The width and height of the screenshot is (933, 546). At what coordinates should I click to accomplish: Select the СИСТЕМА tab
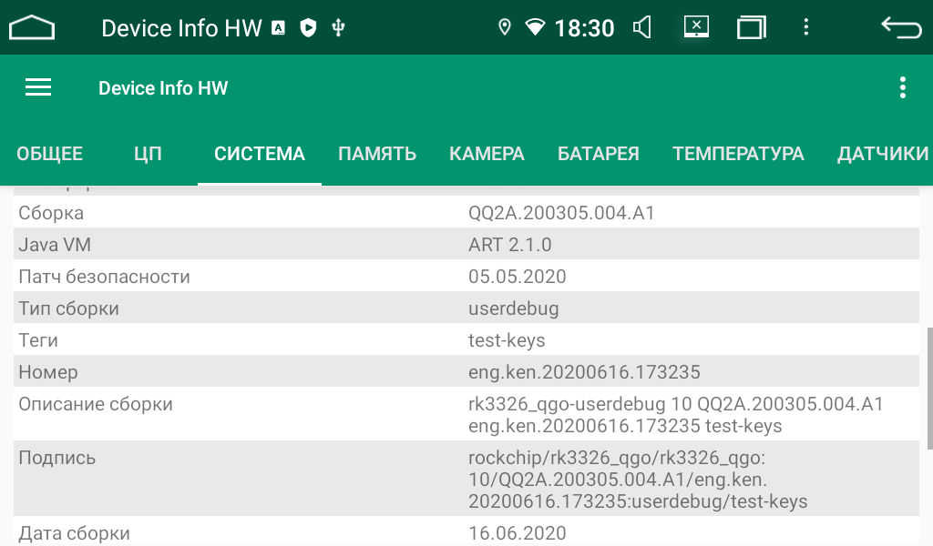coord(260,154)
